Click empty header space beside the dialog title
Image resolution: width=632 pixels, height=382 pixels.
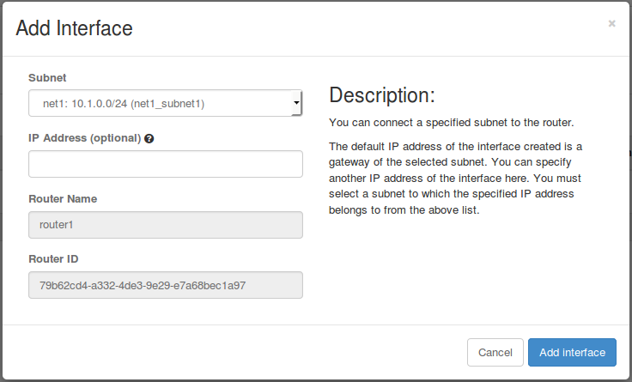(361, 28)
